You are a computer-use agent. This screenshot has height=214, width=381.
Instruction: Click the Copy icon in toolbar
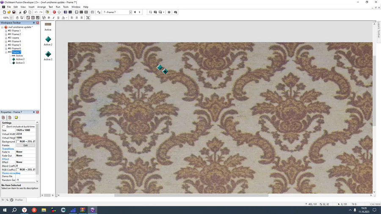point(25,12)
